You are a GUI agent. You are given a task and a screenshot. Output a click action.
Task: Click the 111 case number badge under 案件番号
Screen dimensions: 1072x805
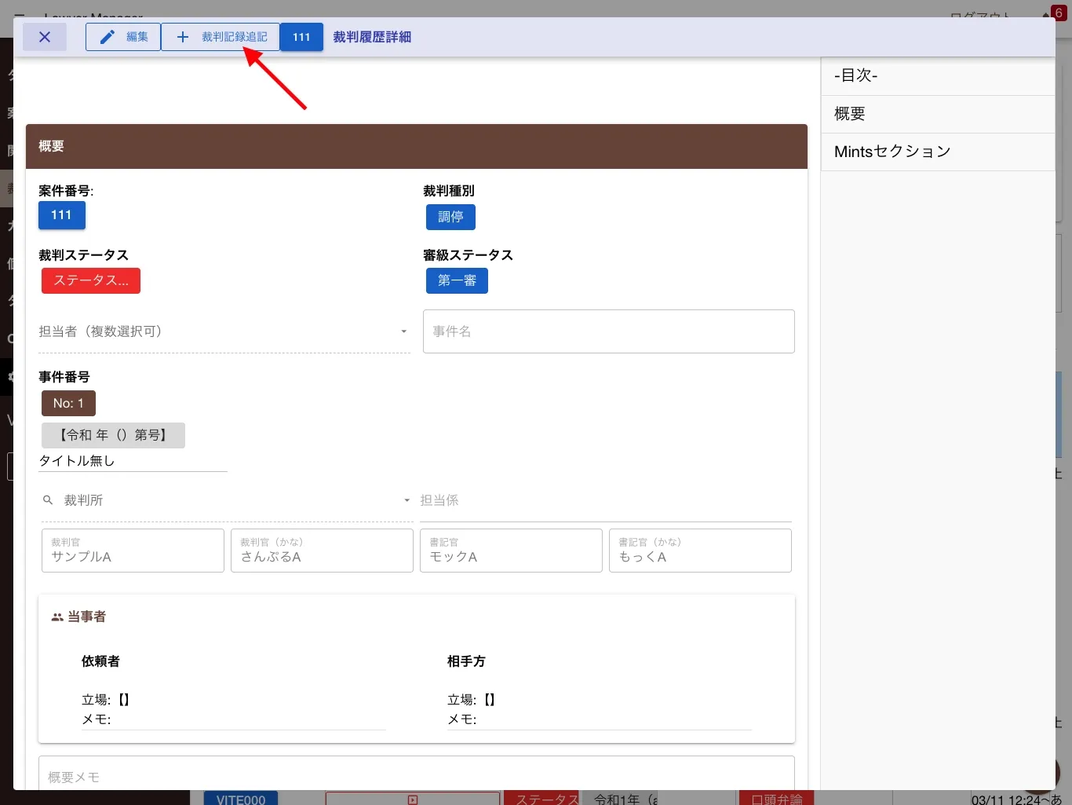click(61, 215)
